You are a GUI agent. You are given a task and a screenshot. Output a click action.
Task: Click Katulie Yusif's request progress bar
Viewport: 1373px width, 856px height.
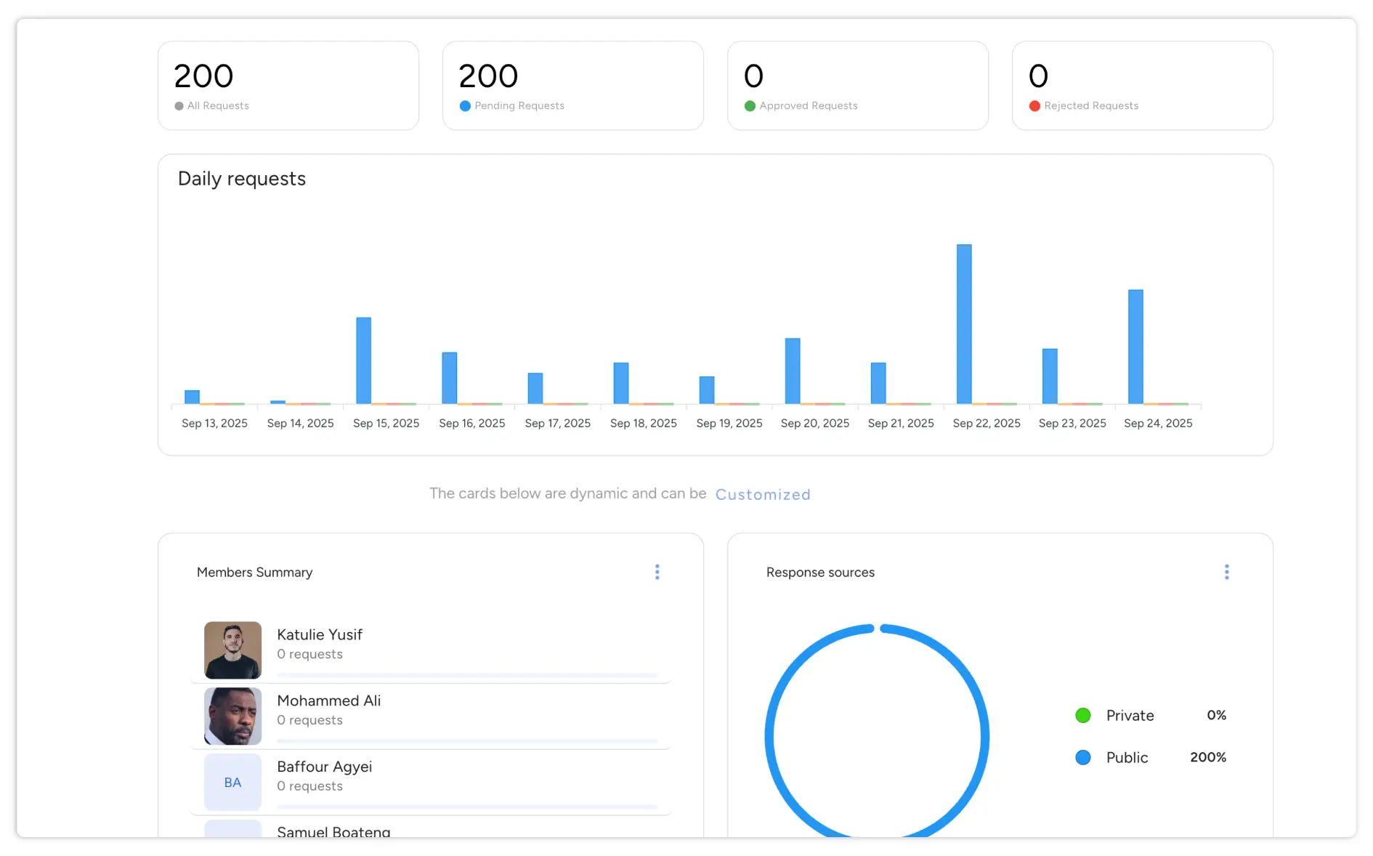pyautogui.click(x=466, y=675)
